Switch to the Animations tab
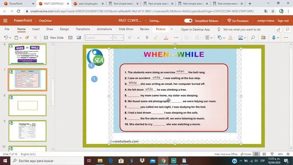Screen dimensions: 293x165 (x=104, y=29)
